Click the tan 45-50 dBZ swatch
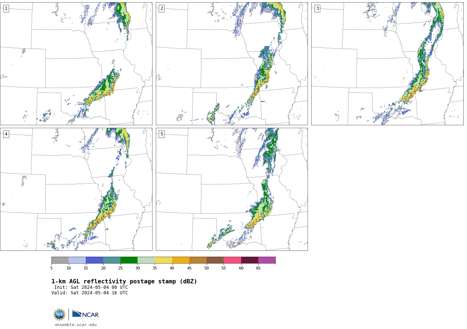The width and height of the screenshot is (467, 329). pyautogui.click(x=198, y=260)
